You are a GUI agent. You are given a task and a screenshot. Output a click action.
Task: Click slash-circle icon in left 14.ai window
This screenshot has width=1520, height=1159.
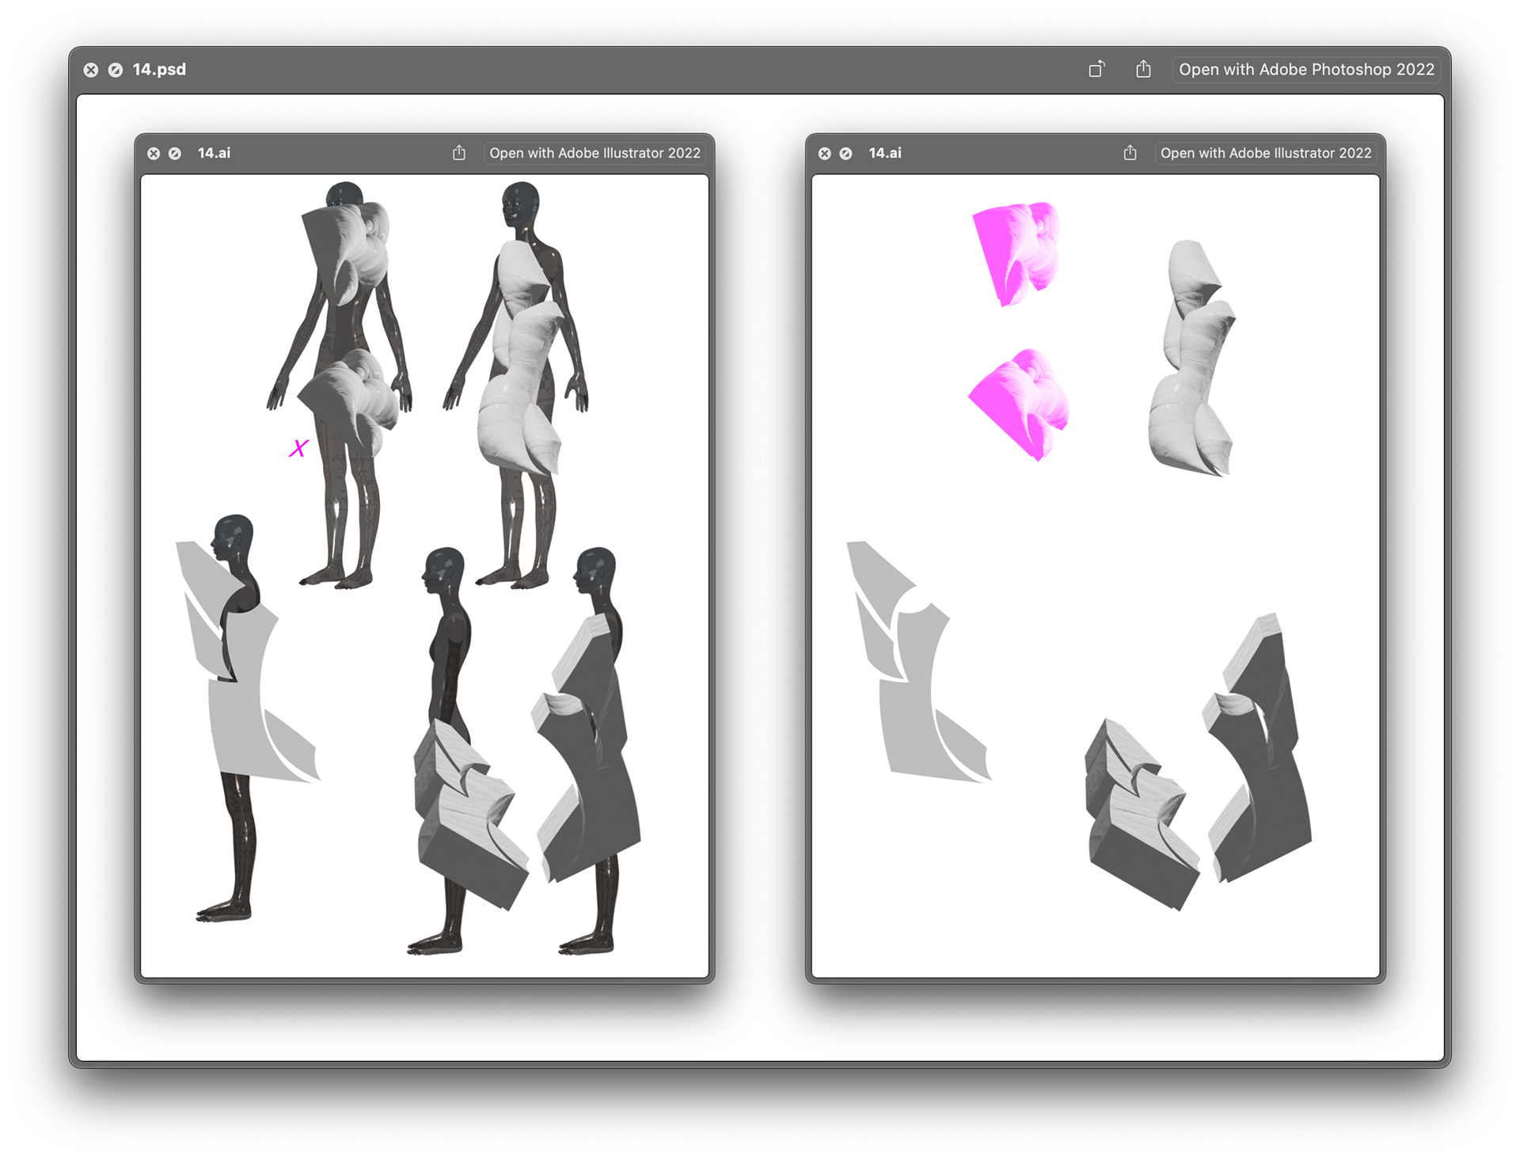[175, 154]
